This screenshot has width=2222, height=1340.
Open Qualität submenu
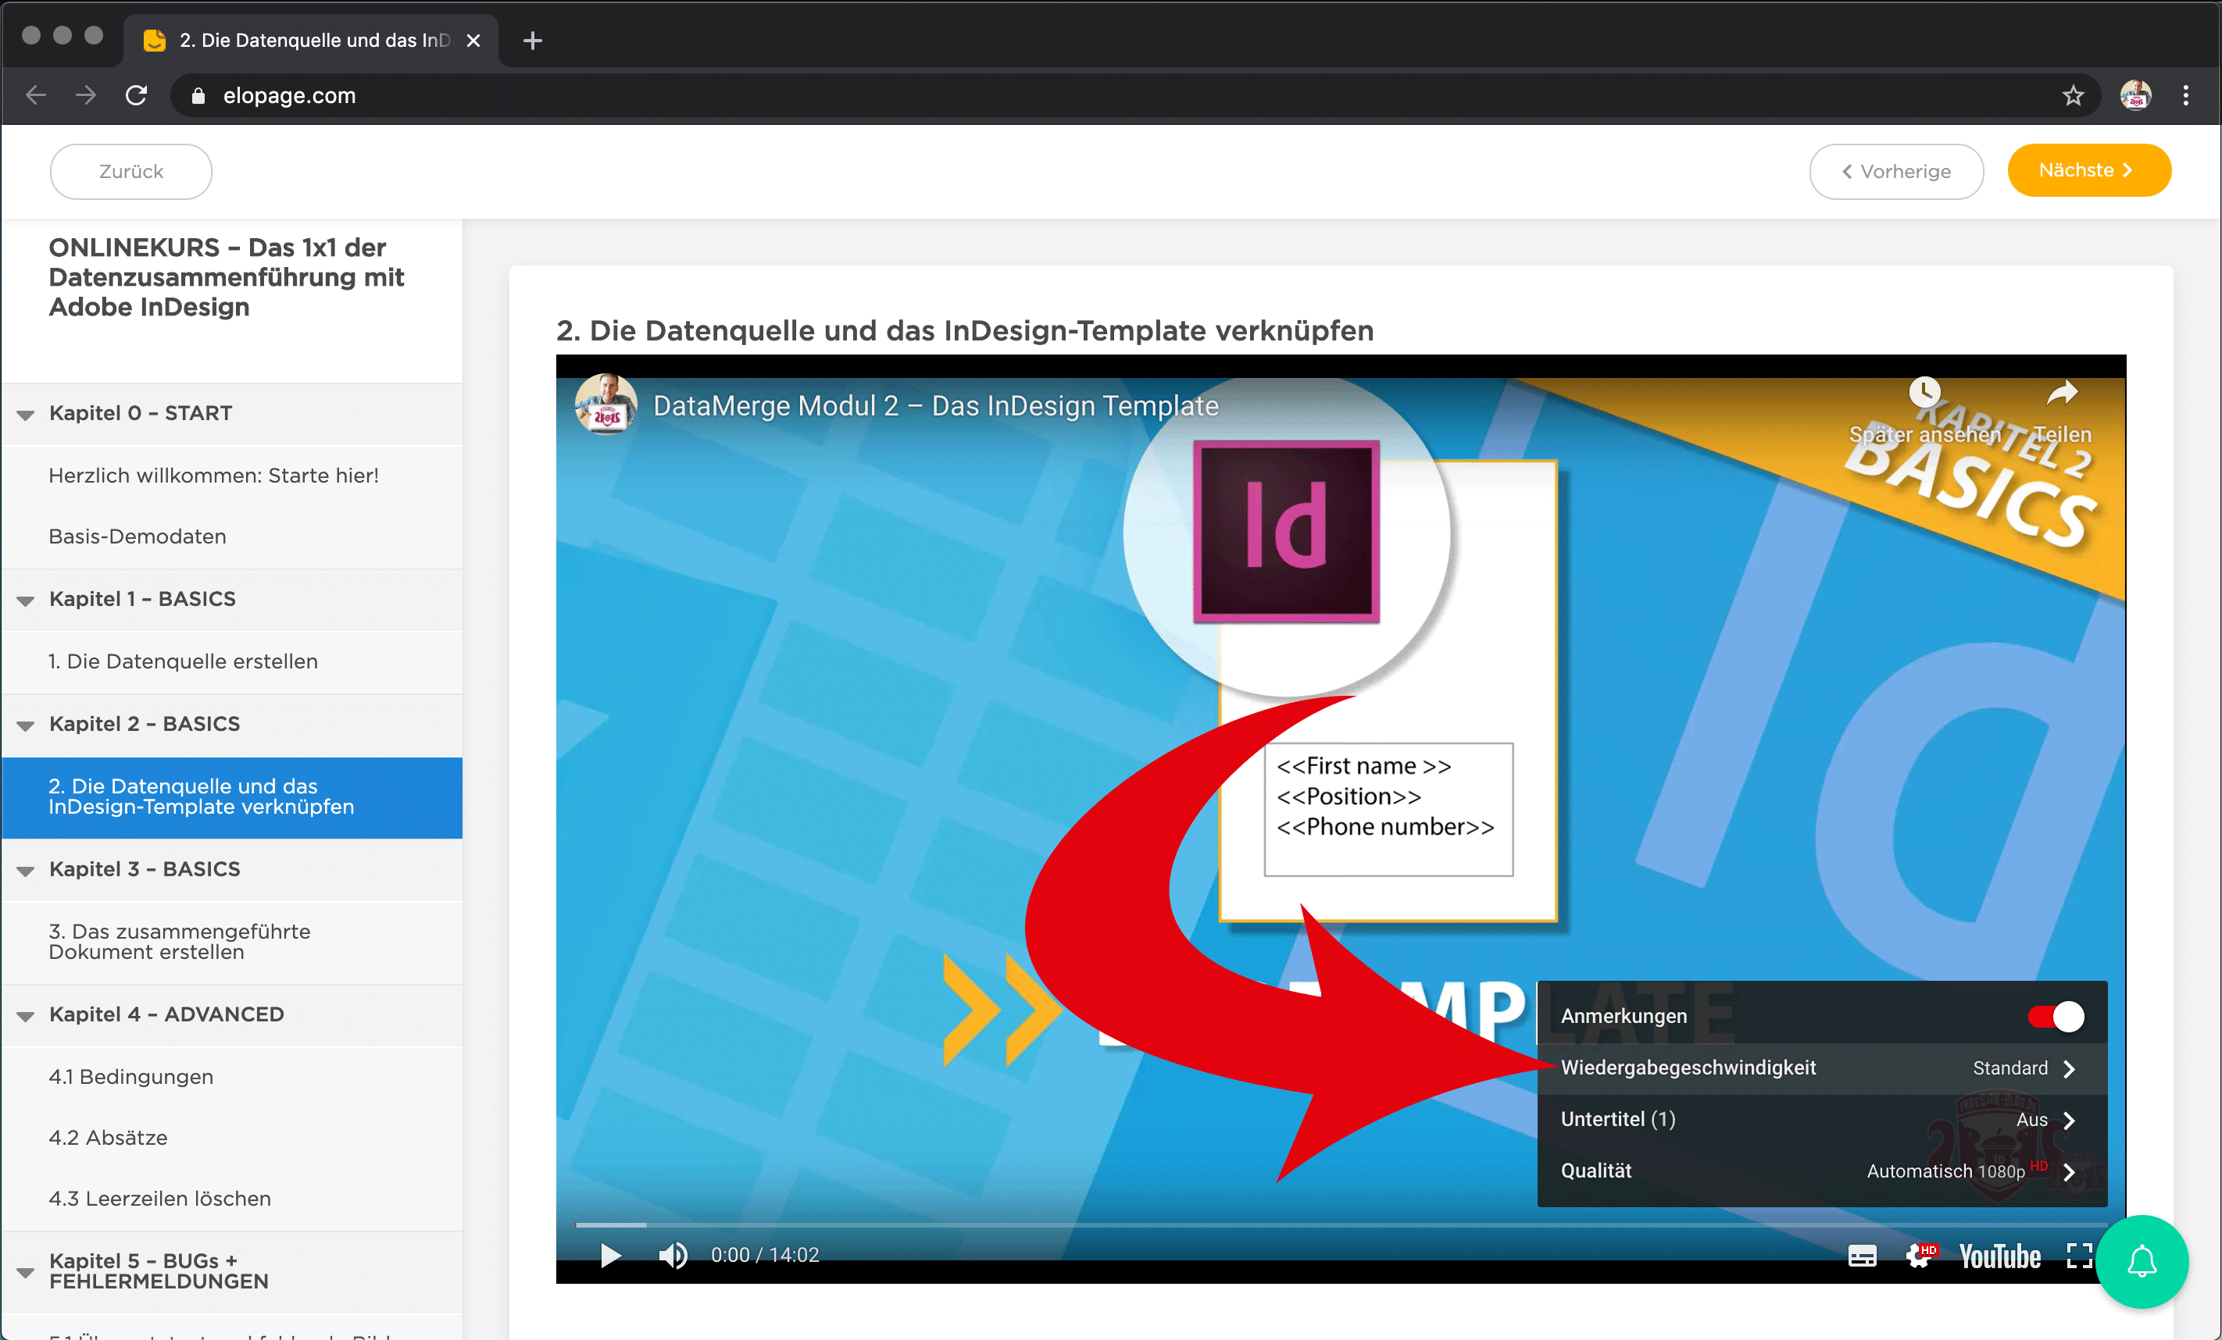tap(1822, 1171)
